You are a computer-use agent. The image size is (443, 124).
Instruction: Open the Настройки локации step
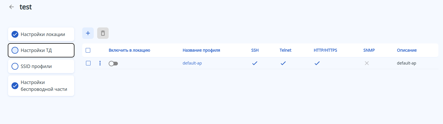[41, 34]
